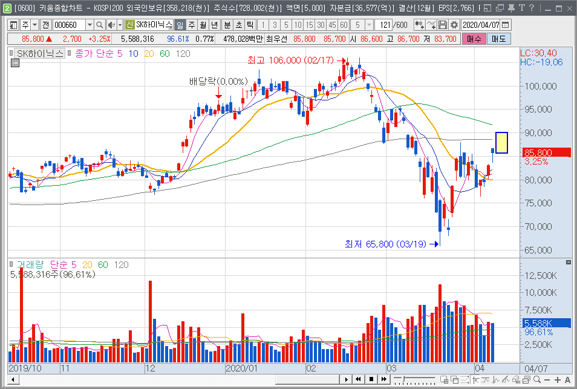This screenshot has width=577, height=389.
Task: Click the 최저 65,800 (03/19) annotation
Action: coord(385,244)
